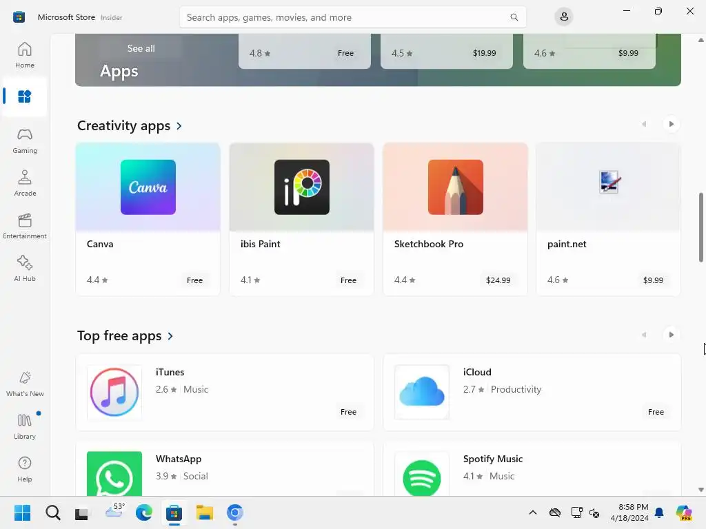Image resolution: width=706 pixels, height=529 pixels.
Task: Click the 4.8 rating Free featured card
Action: pos(305,50)
